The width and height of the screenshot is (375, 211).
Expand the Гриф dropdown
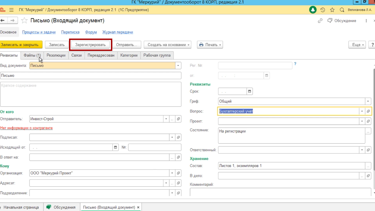coord(368,101)
